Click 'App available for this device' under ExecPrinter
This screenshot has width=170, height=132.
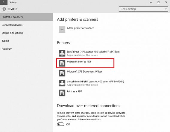[x=82, y=55]
